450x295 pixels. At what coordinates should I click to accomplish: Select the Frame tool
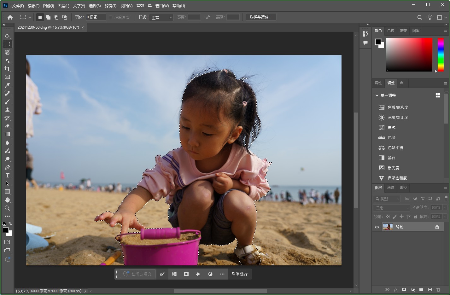tap(7, 77)
